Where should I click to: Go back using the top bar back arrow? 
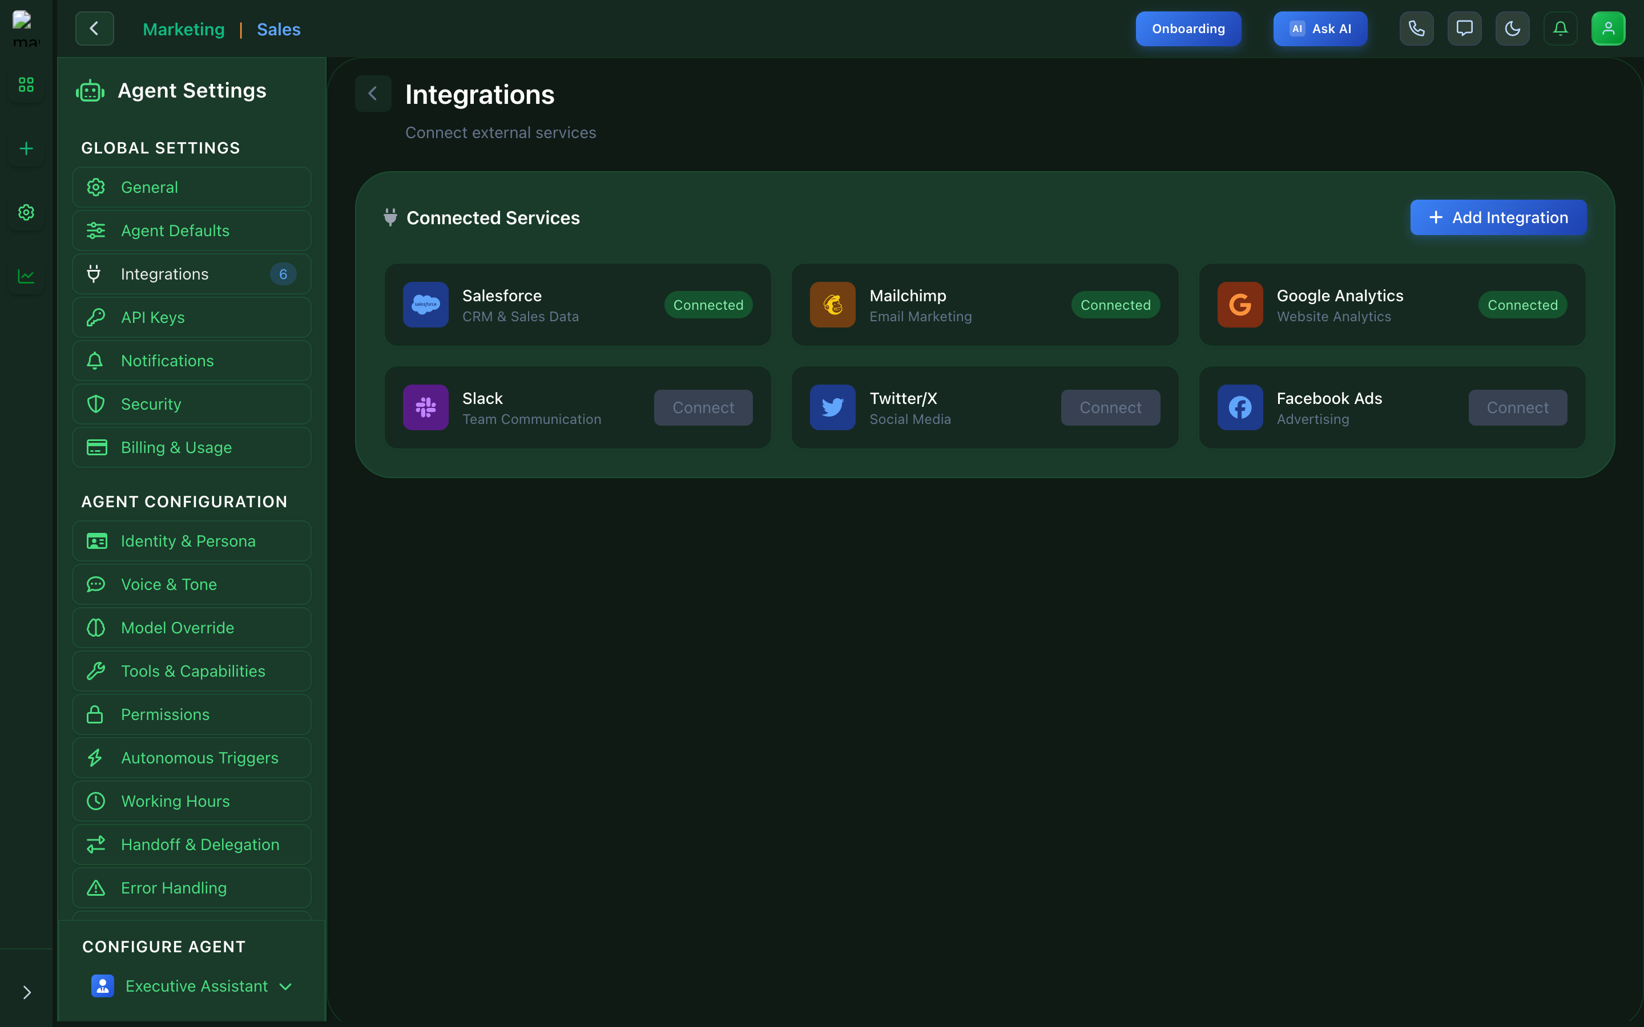click(94, 29)
